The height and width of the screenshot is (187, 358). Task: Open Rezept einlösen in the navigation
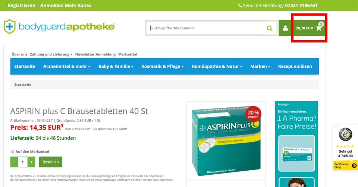click(x=295, y=66)
